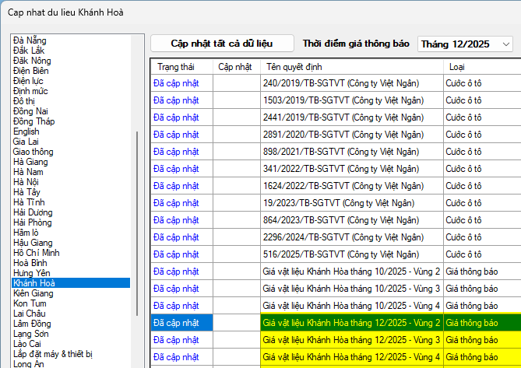Click 'Đã cập nhật' link for 240/2019/TB-SGTVT
The width and height of the screenshot is (521, 368).
(x=176, y=83)
